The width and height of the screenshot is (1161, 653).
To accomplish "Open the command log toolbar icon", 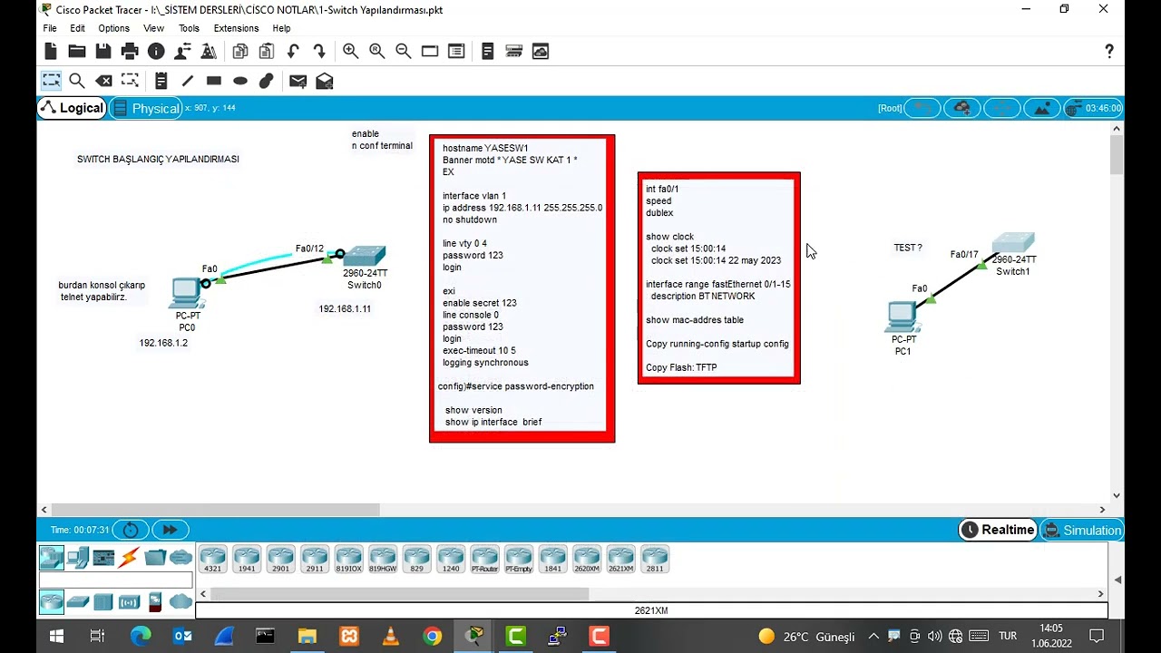I will click(488, 52).
